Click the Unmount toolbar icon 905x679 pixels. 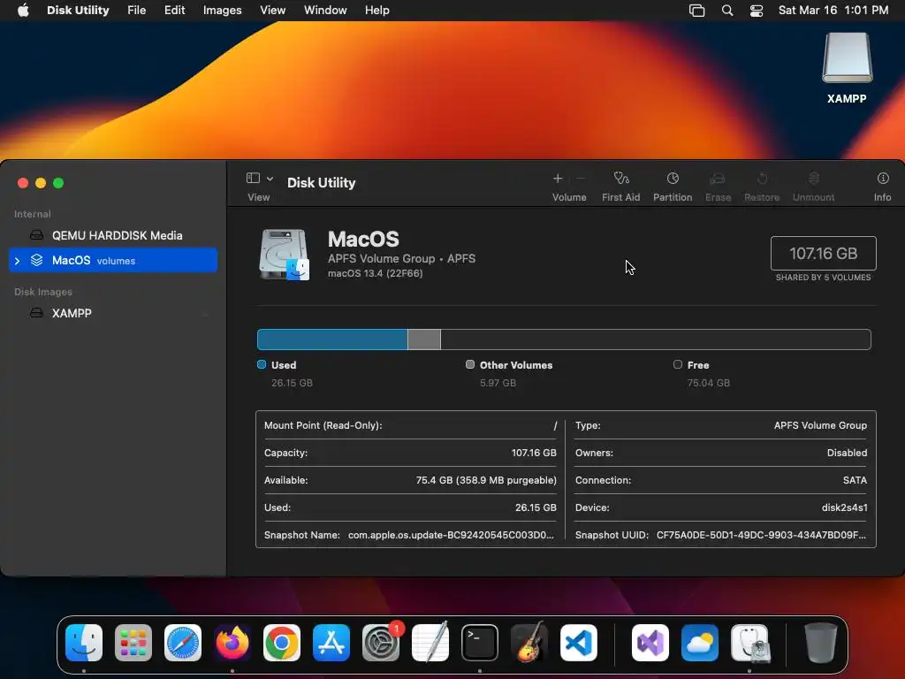click(813, 179)
